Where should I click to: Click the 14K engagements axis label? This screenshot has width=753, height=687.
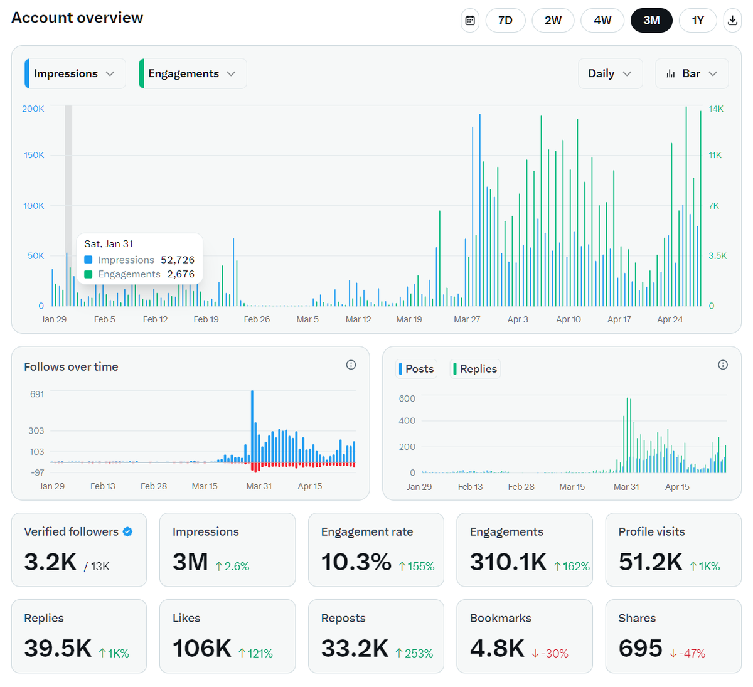(716, 109)
